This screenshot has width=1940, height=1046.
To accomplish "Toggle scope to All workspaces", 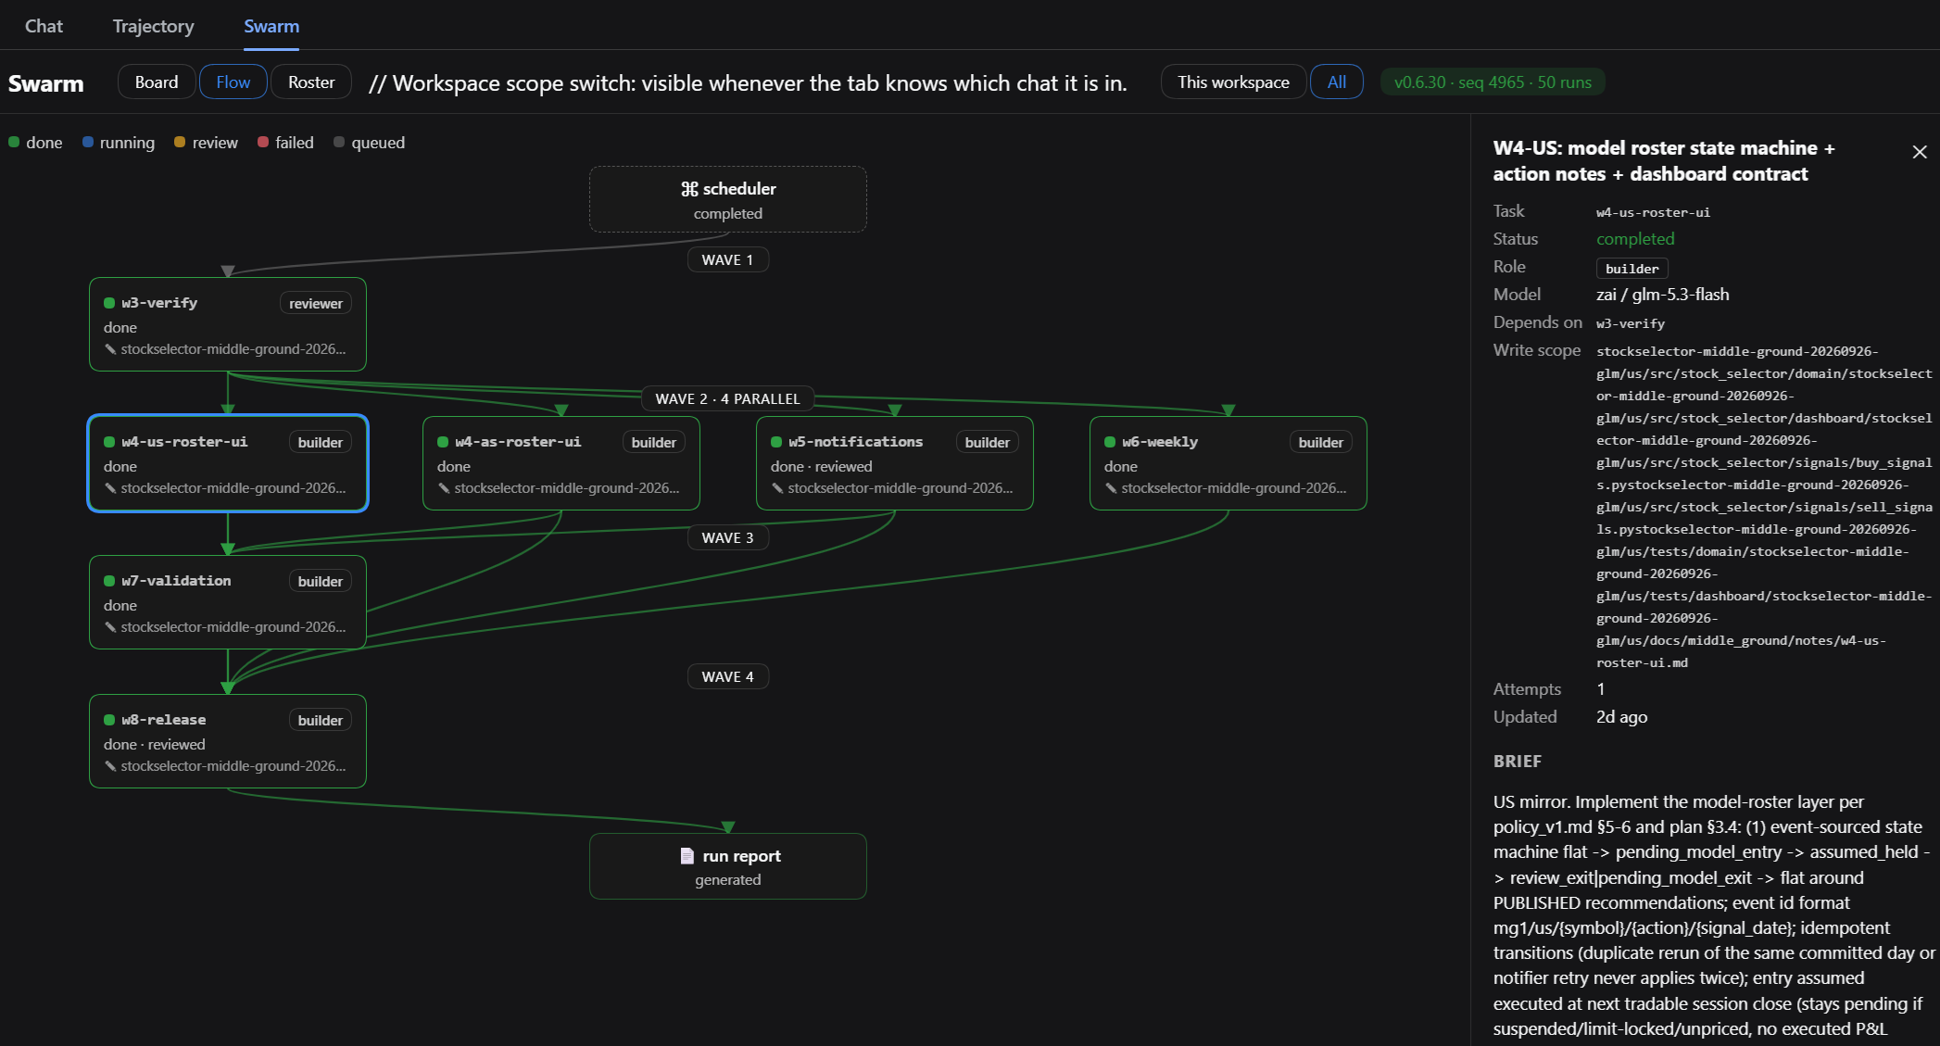I will tap(1336, 82).
